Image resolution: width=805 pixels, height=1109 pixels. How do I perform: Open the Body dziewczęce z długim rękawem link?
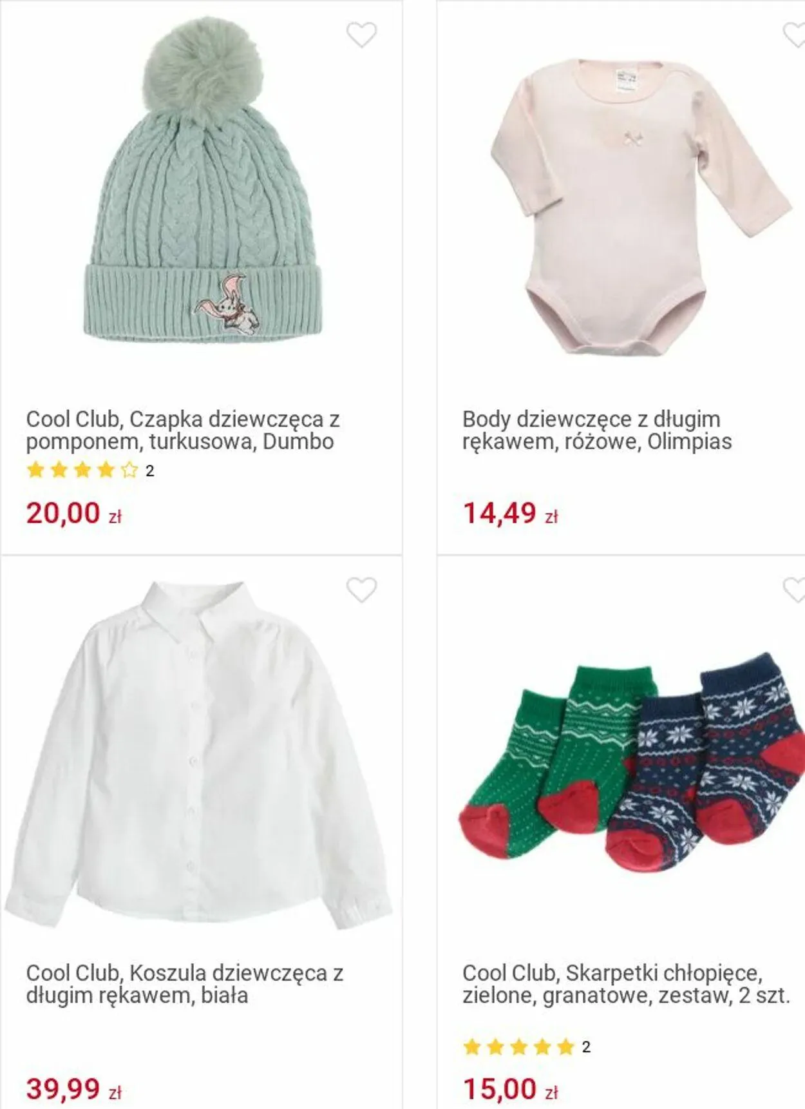[x=597, y=430]
